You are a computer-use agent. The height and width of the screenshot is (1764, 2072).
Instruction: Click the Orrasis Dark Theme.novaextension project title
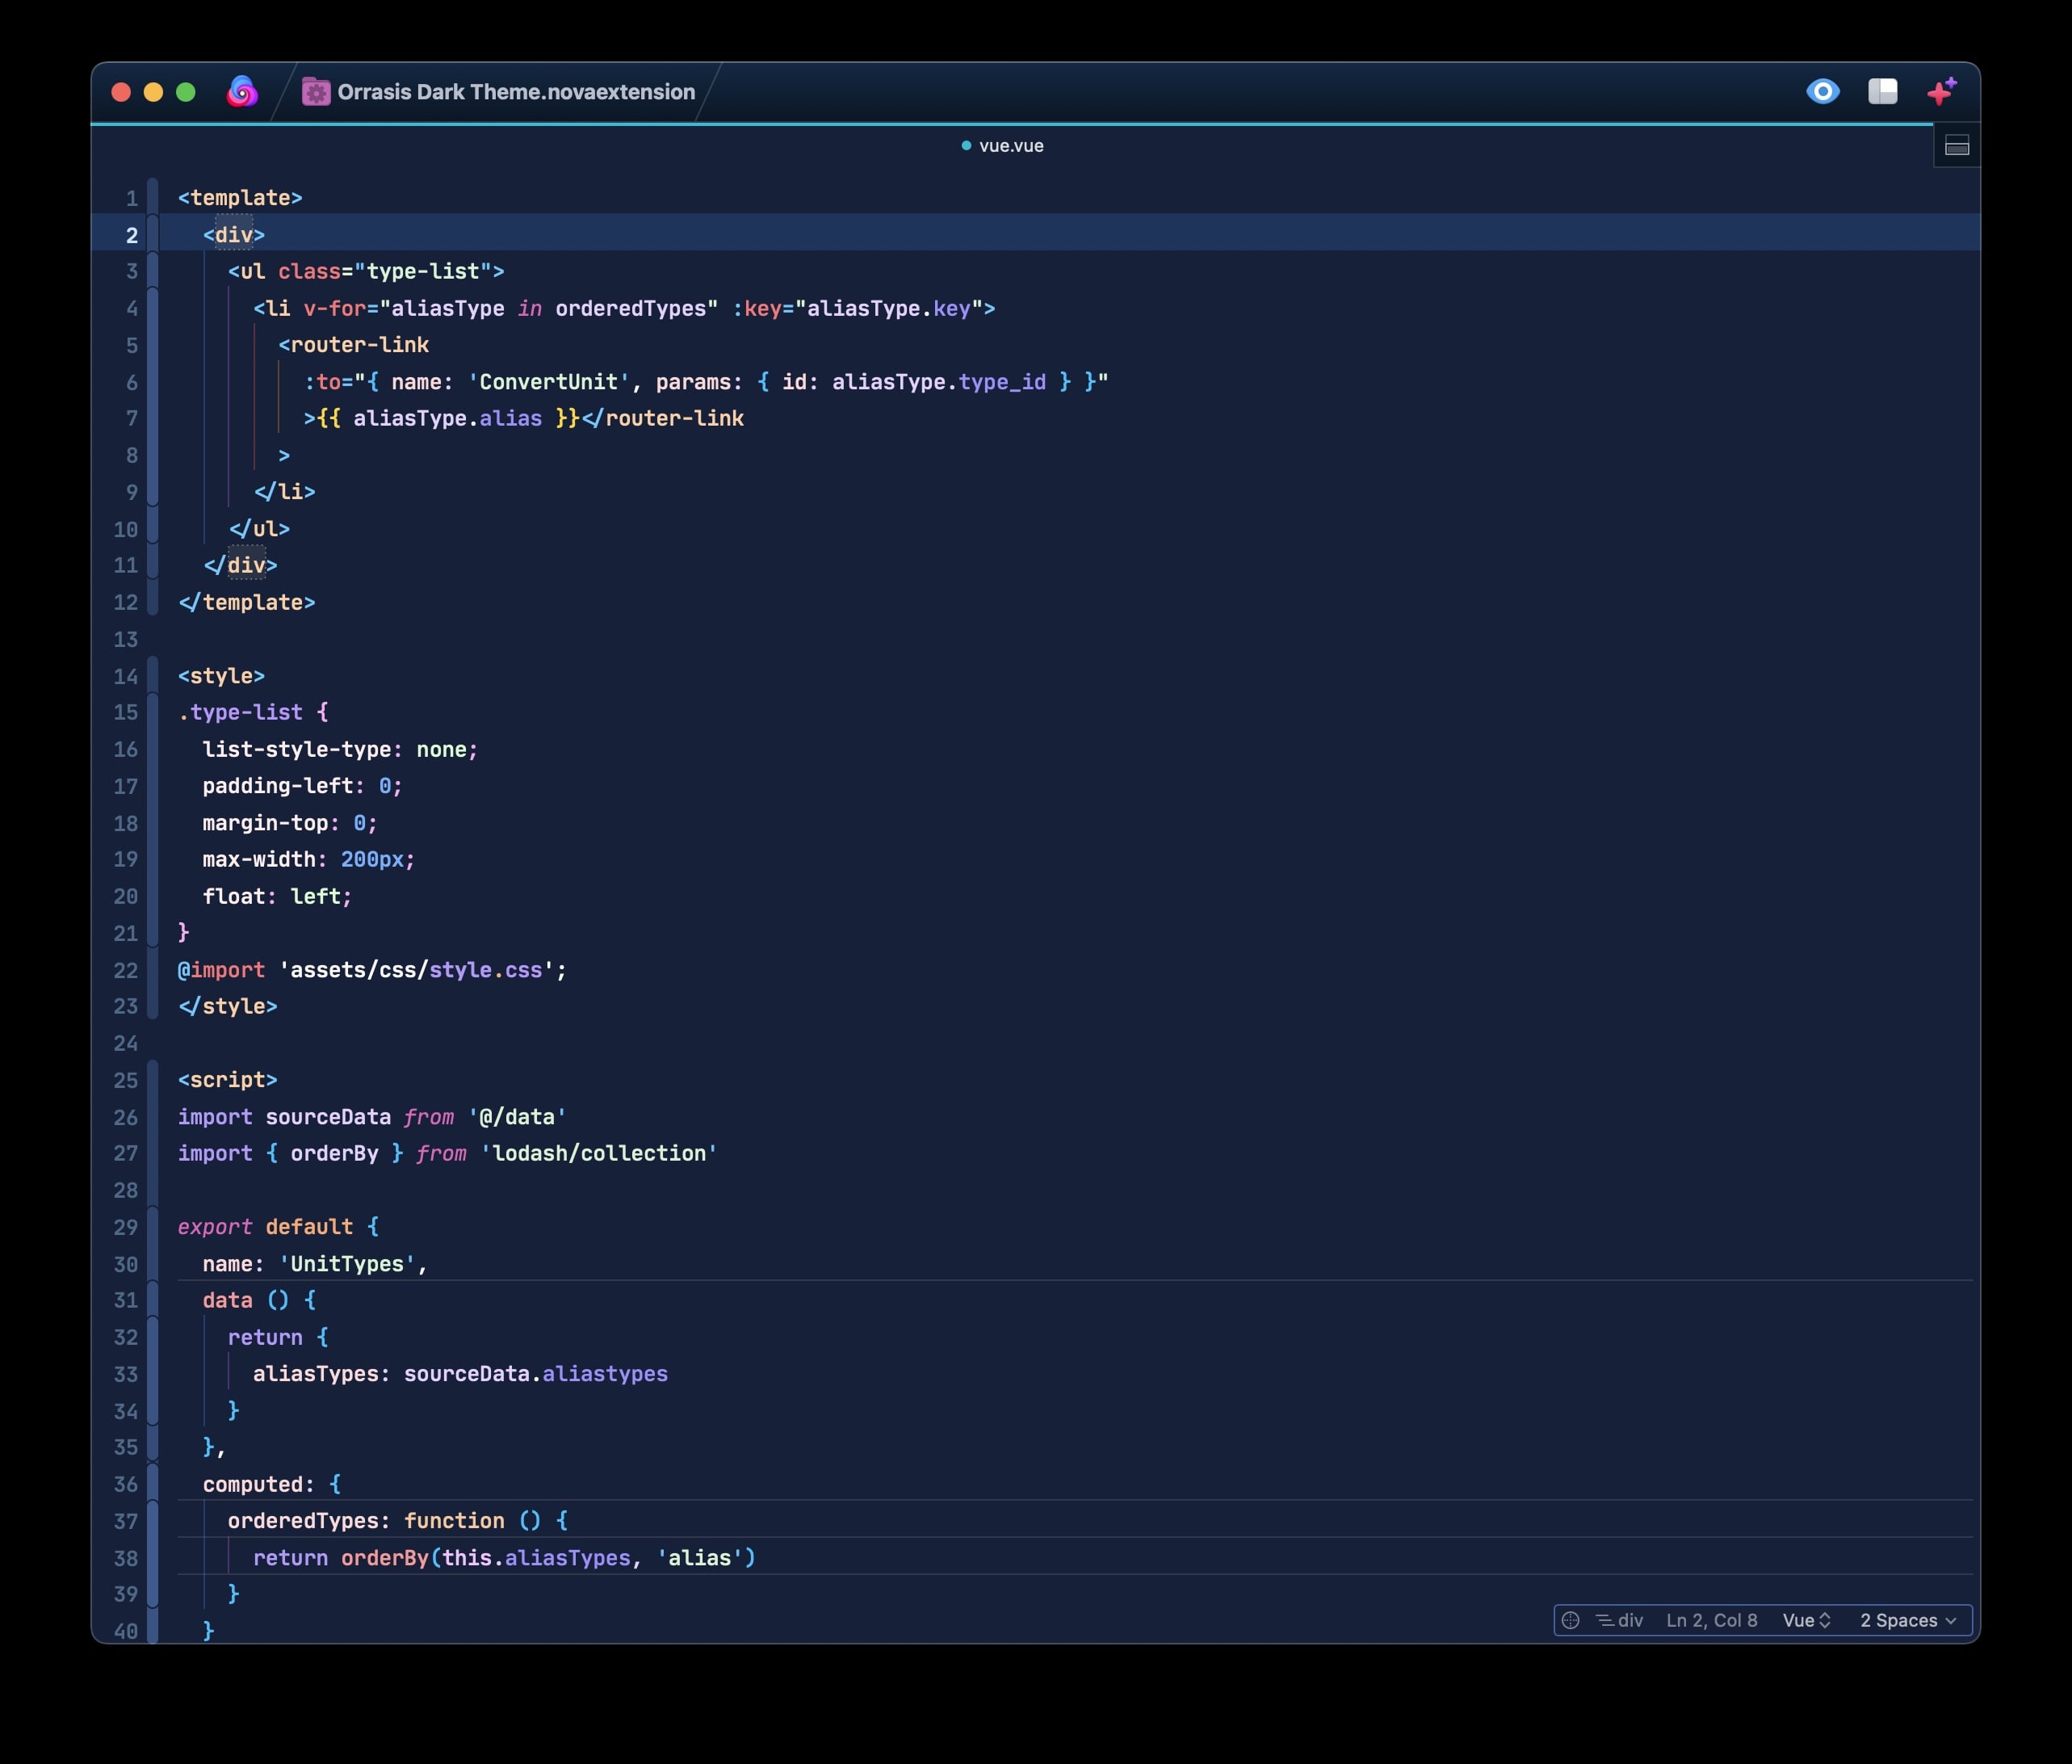(x=516, y=92)
